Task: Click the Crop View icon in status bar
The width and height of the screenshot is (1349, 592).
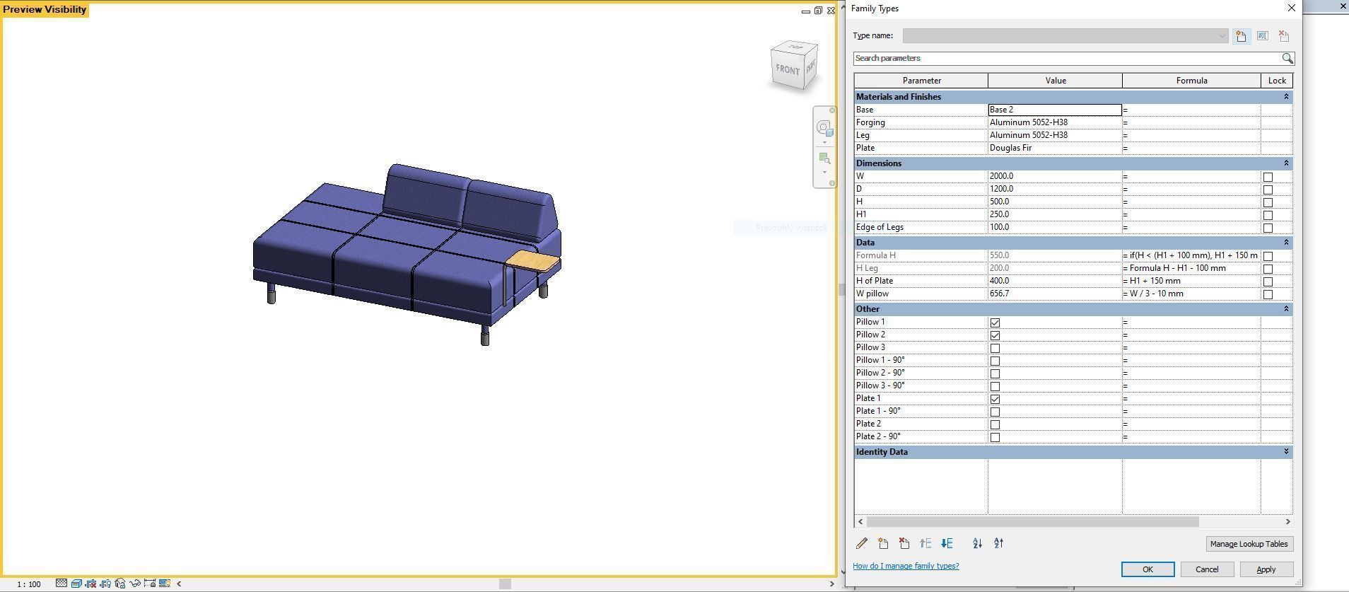Action: pos(90,584)
